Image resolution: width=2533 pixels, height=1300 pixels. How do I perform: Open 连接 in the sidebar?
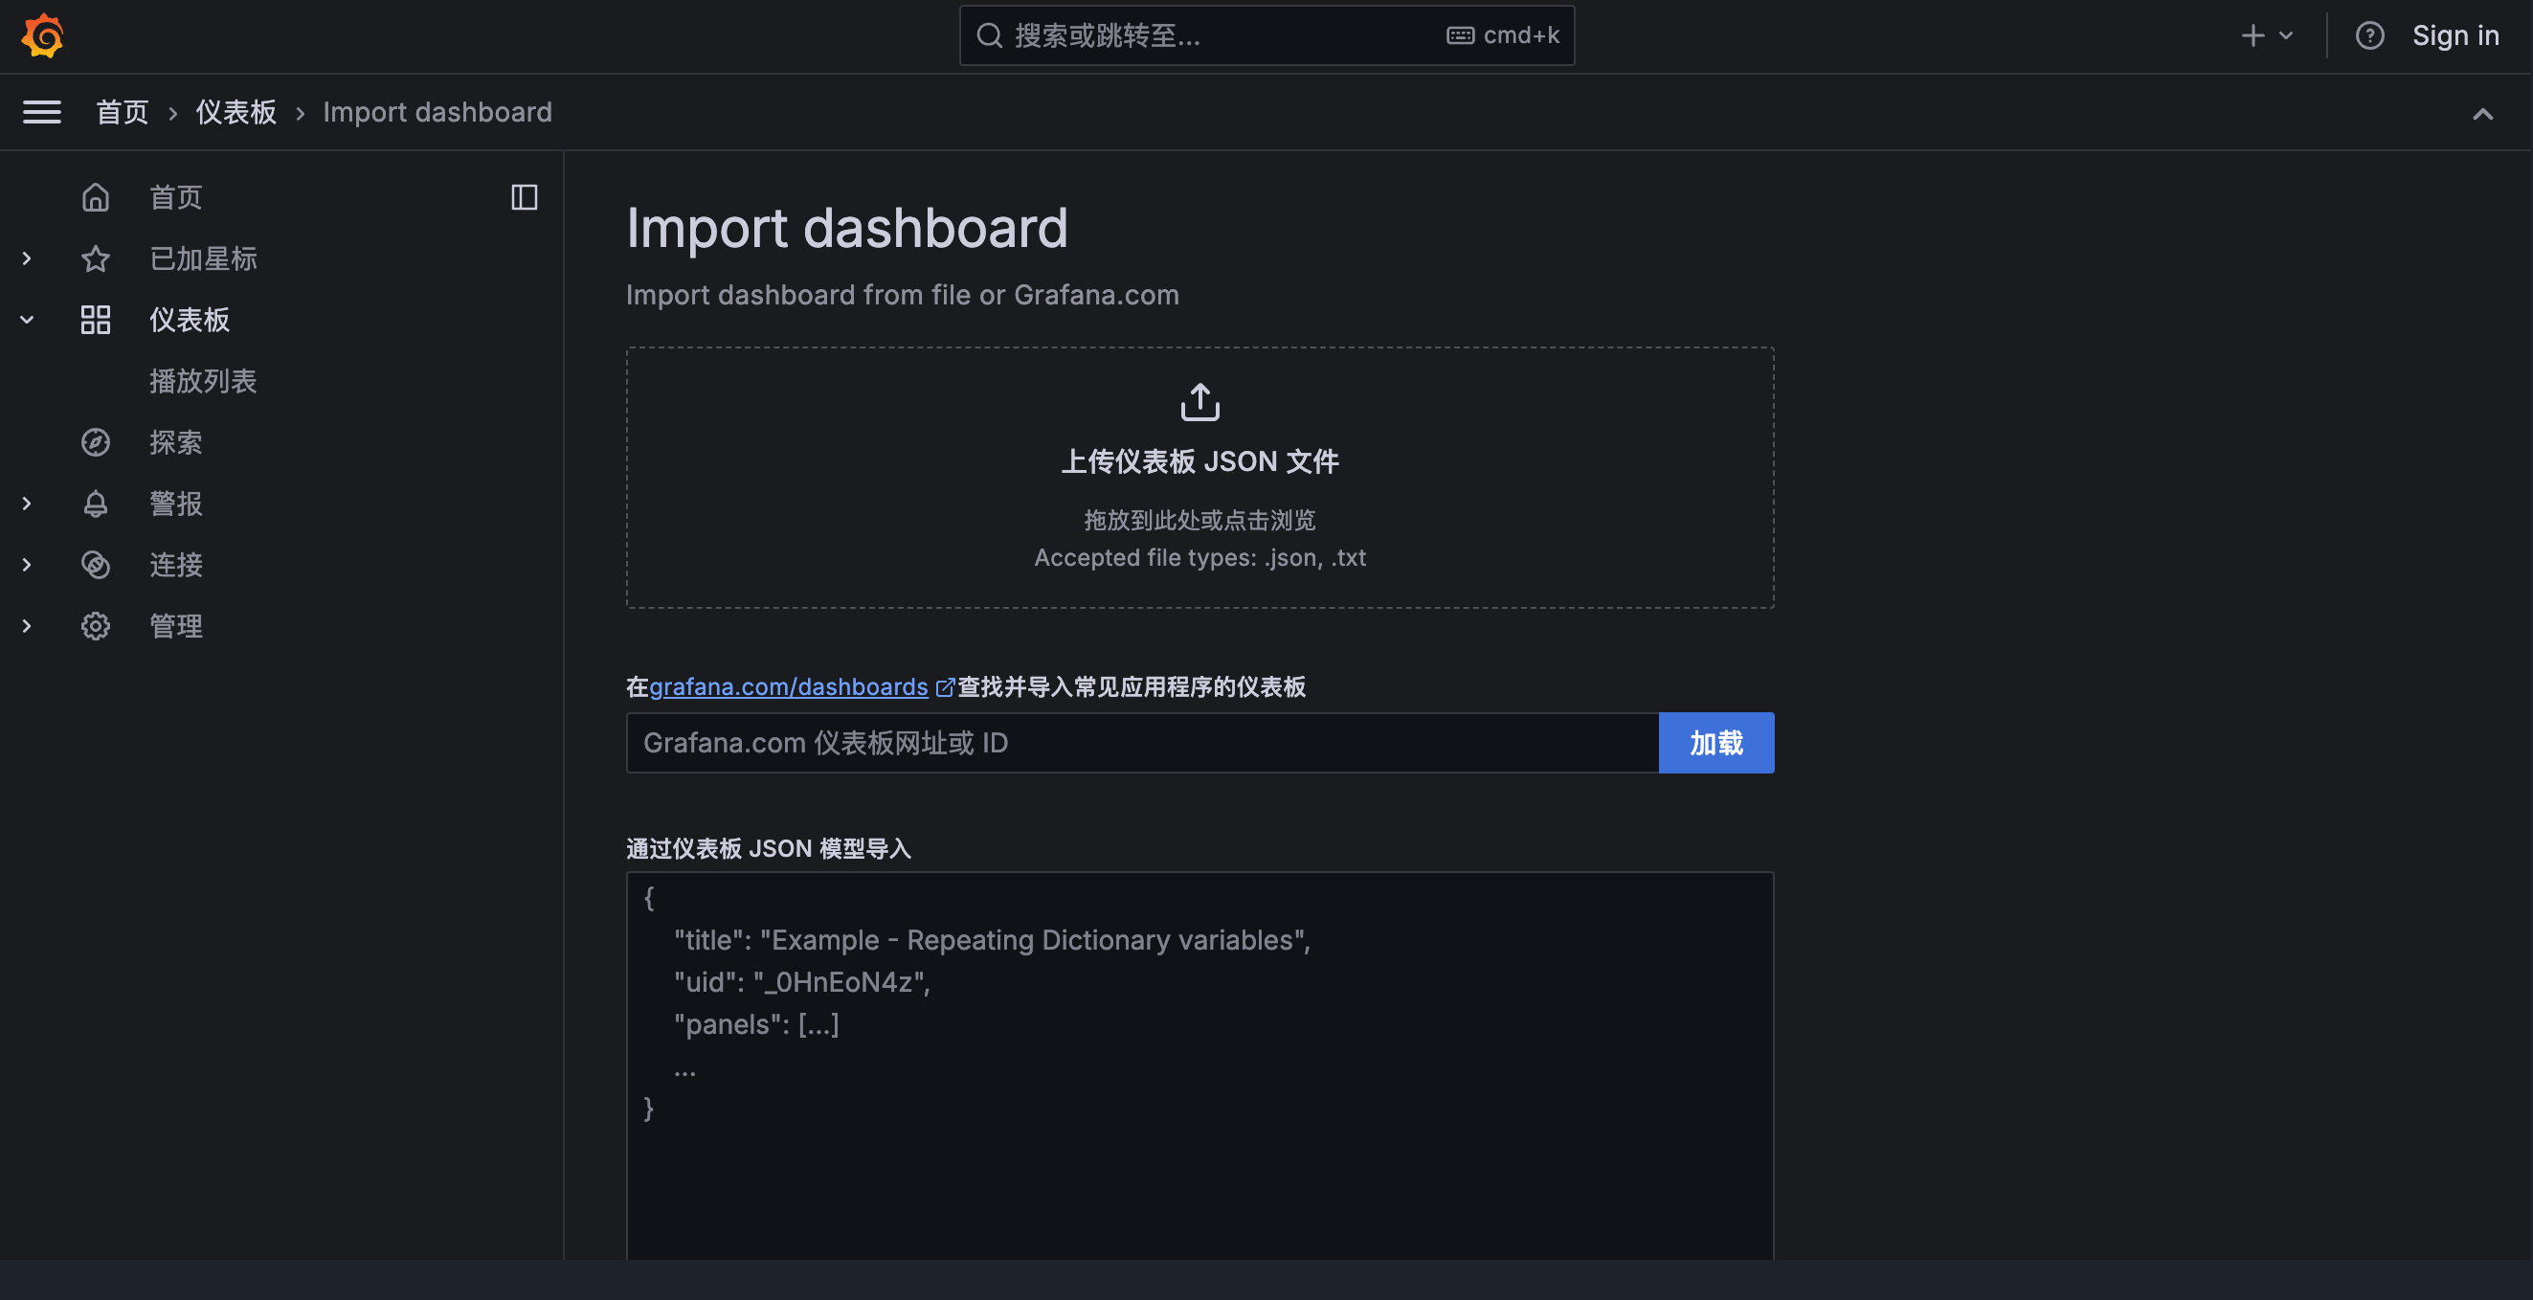pyautogui.click(x=176, y=565)
